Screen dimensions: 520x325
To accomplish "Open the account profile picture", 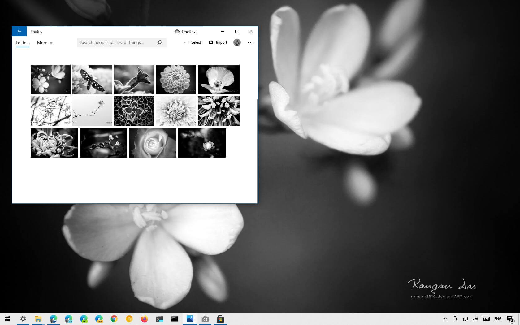I will pos(237,43).
